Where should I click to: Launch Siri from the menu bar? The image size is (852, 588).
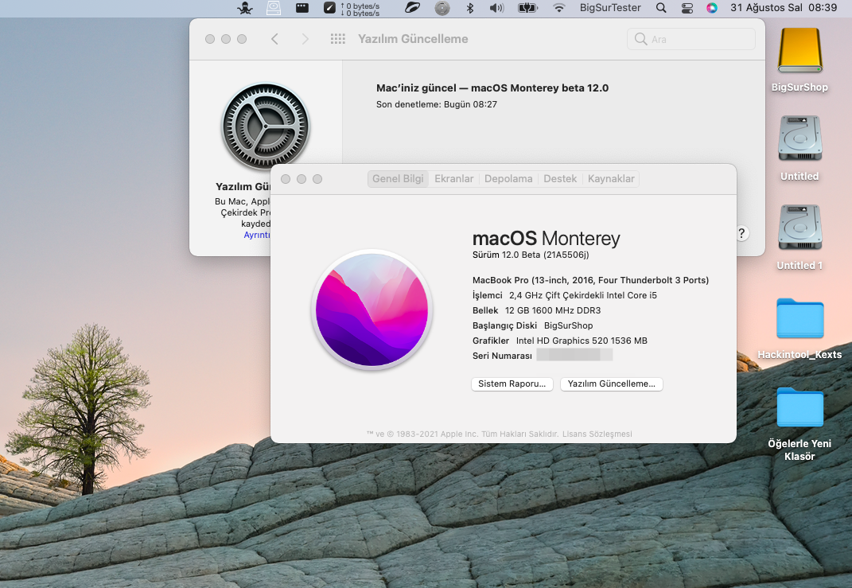coord(712,8)
